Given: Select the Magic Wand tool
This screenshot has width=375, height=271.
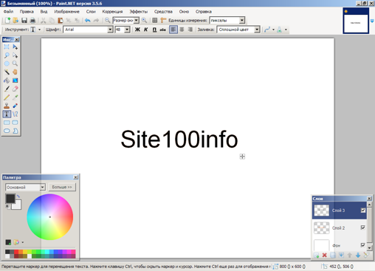Looking at the screenshot, I should click(x=7, y=72).
